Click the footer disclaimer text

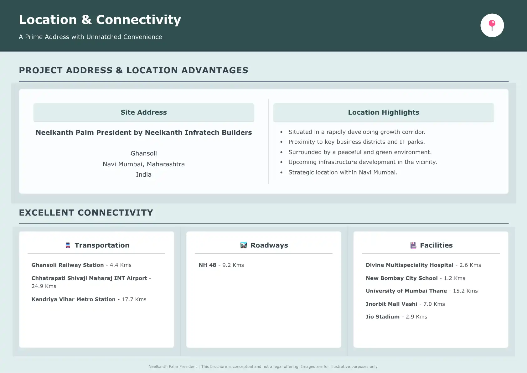point(263,366)
